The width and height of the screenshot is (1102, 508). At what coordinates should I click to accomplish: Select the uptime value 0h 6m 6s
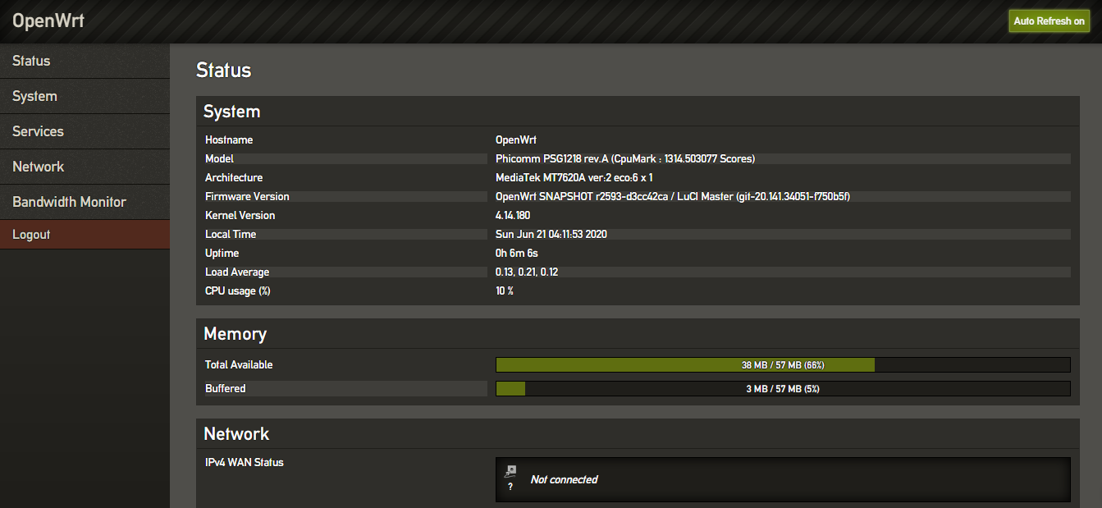(517, 253)
